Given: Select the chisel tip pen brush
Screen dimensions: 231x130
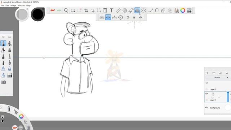Looking at the screenshot, I should (x=9, y=50).
